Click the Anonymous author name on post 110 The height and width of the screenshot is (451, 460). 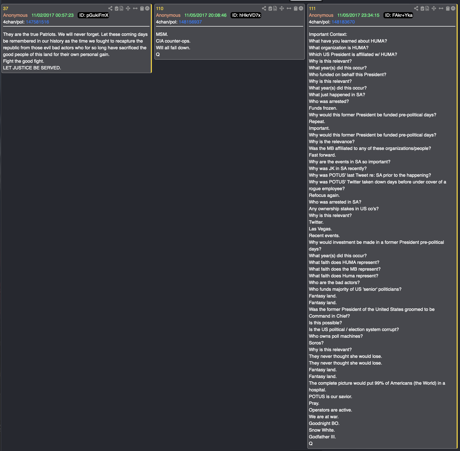[168, 15]
